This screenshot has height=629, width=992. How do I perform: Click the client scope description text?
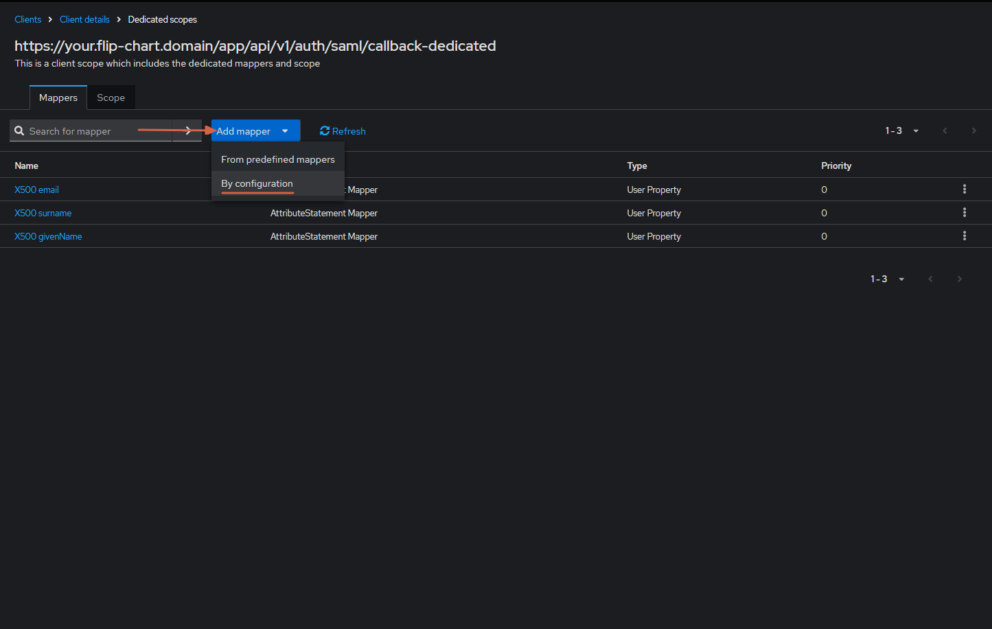pos(168,63)
